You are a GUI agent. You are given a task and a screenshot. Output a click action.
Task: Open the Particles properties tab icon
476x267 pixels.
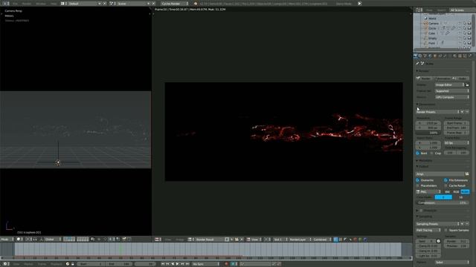tap(465, 56)
